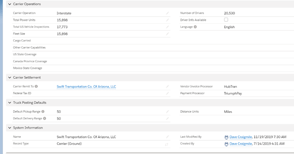Select Distance Units value Miles
This screenshot has height=154, width=294.
tap(228, 112)
